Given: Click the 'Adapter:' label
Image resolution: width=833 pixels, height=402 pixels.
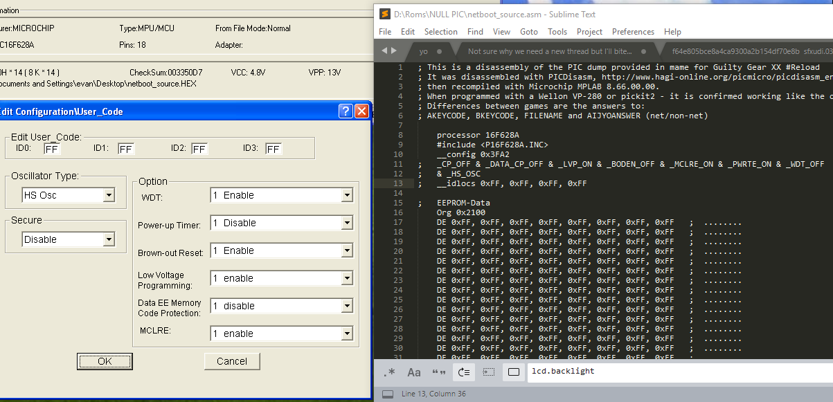Looking at the screenshot, I should pos(229,44).
